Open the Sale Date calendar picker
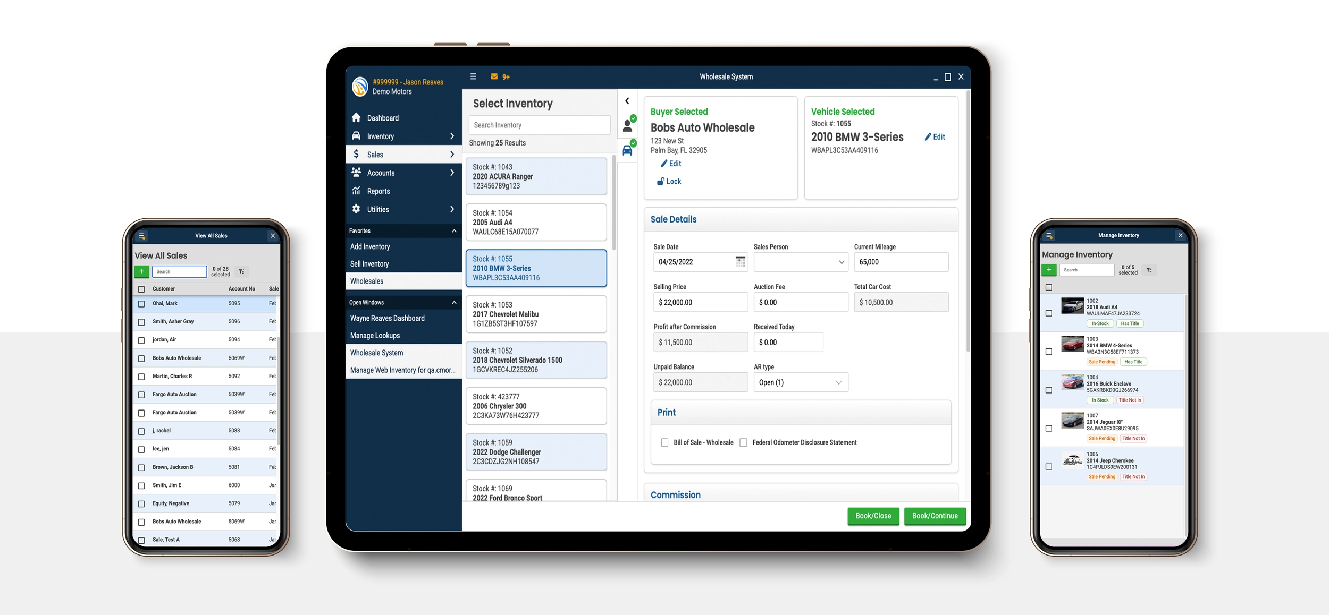1329x615 pixels. [x=740, y=261]
